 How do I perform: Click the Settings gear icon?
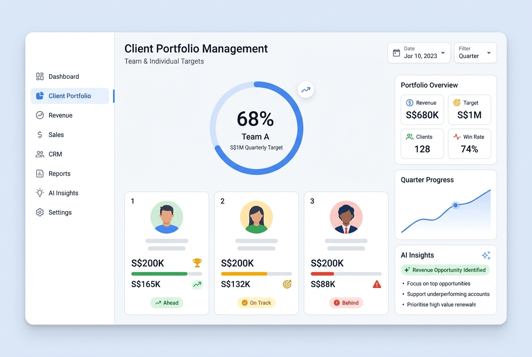coord(40,212)
